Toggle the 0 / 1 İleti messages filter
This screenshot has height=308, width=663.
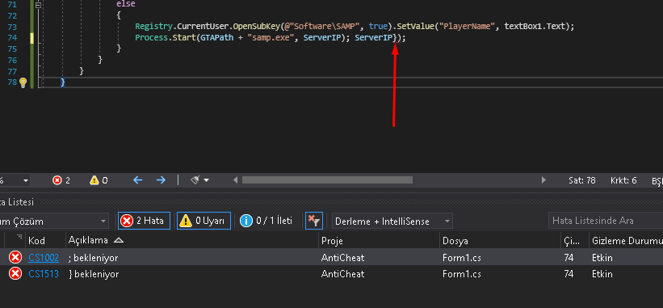tap(266, 221)
